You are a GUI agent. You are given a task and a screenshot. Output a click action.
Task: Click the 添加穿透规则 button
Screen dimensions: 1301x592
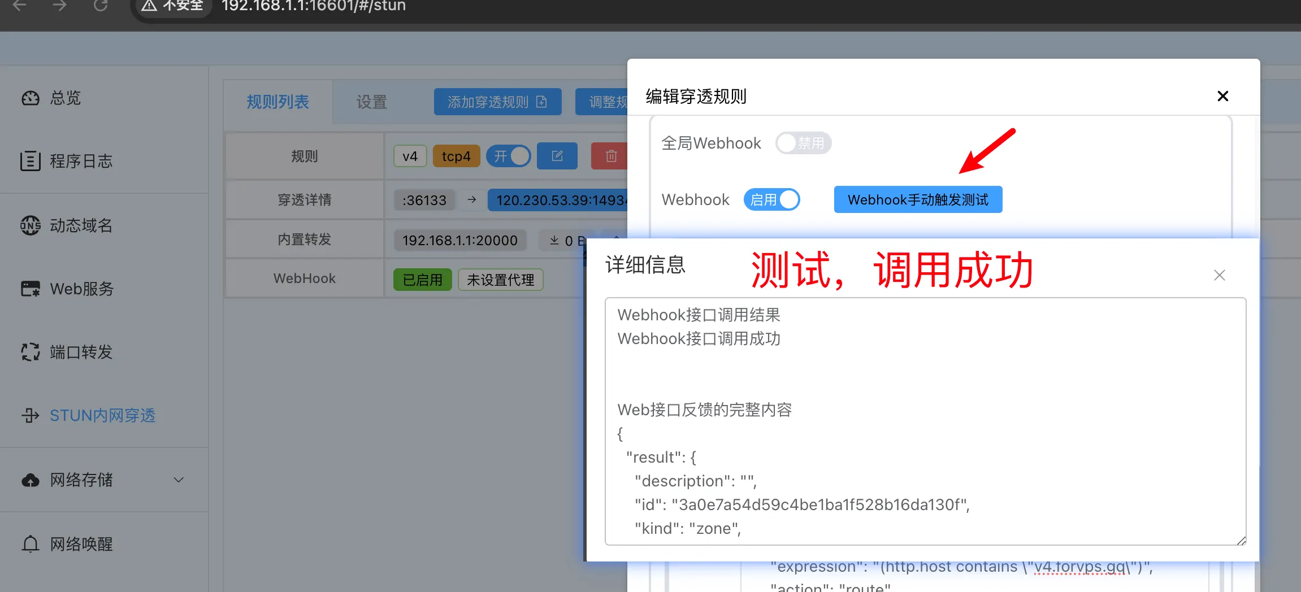coord(497,102)
